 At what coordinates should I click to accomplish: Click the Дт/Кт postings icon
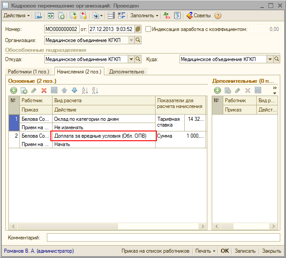(167, 15)
